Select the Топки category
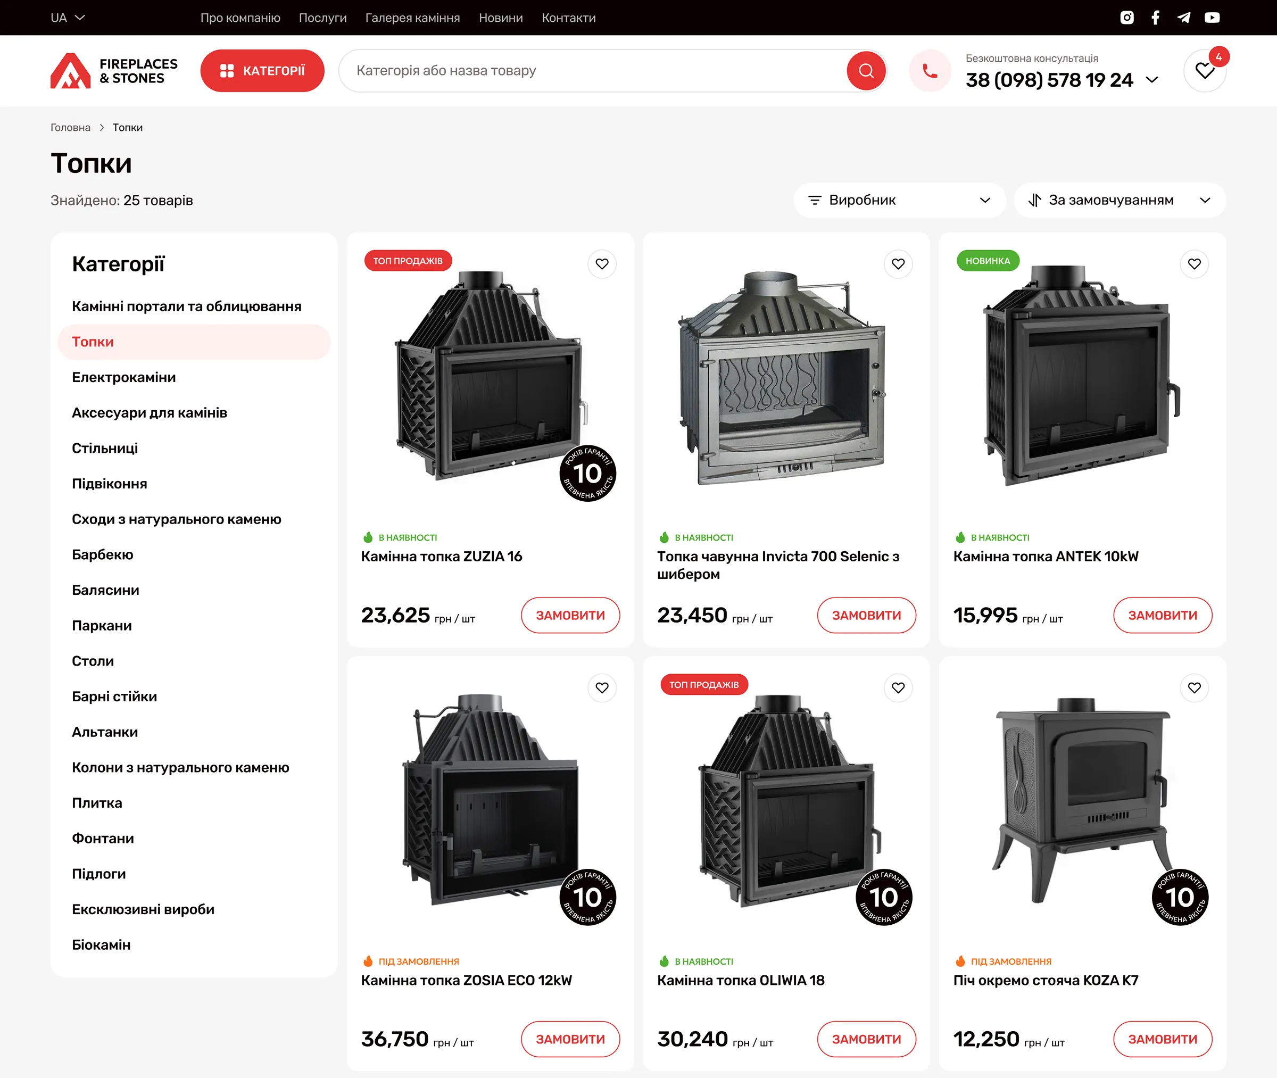 [194, 342]
